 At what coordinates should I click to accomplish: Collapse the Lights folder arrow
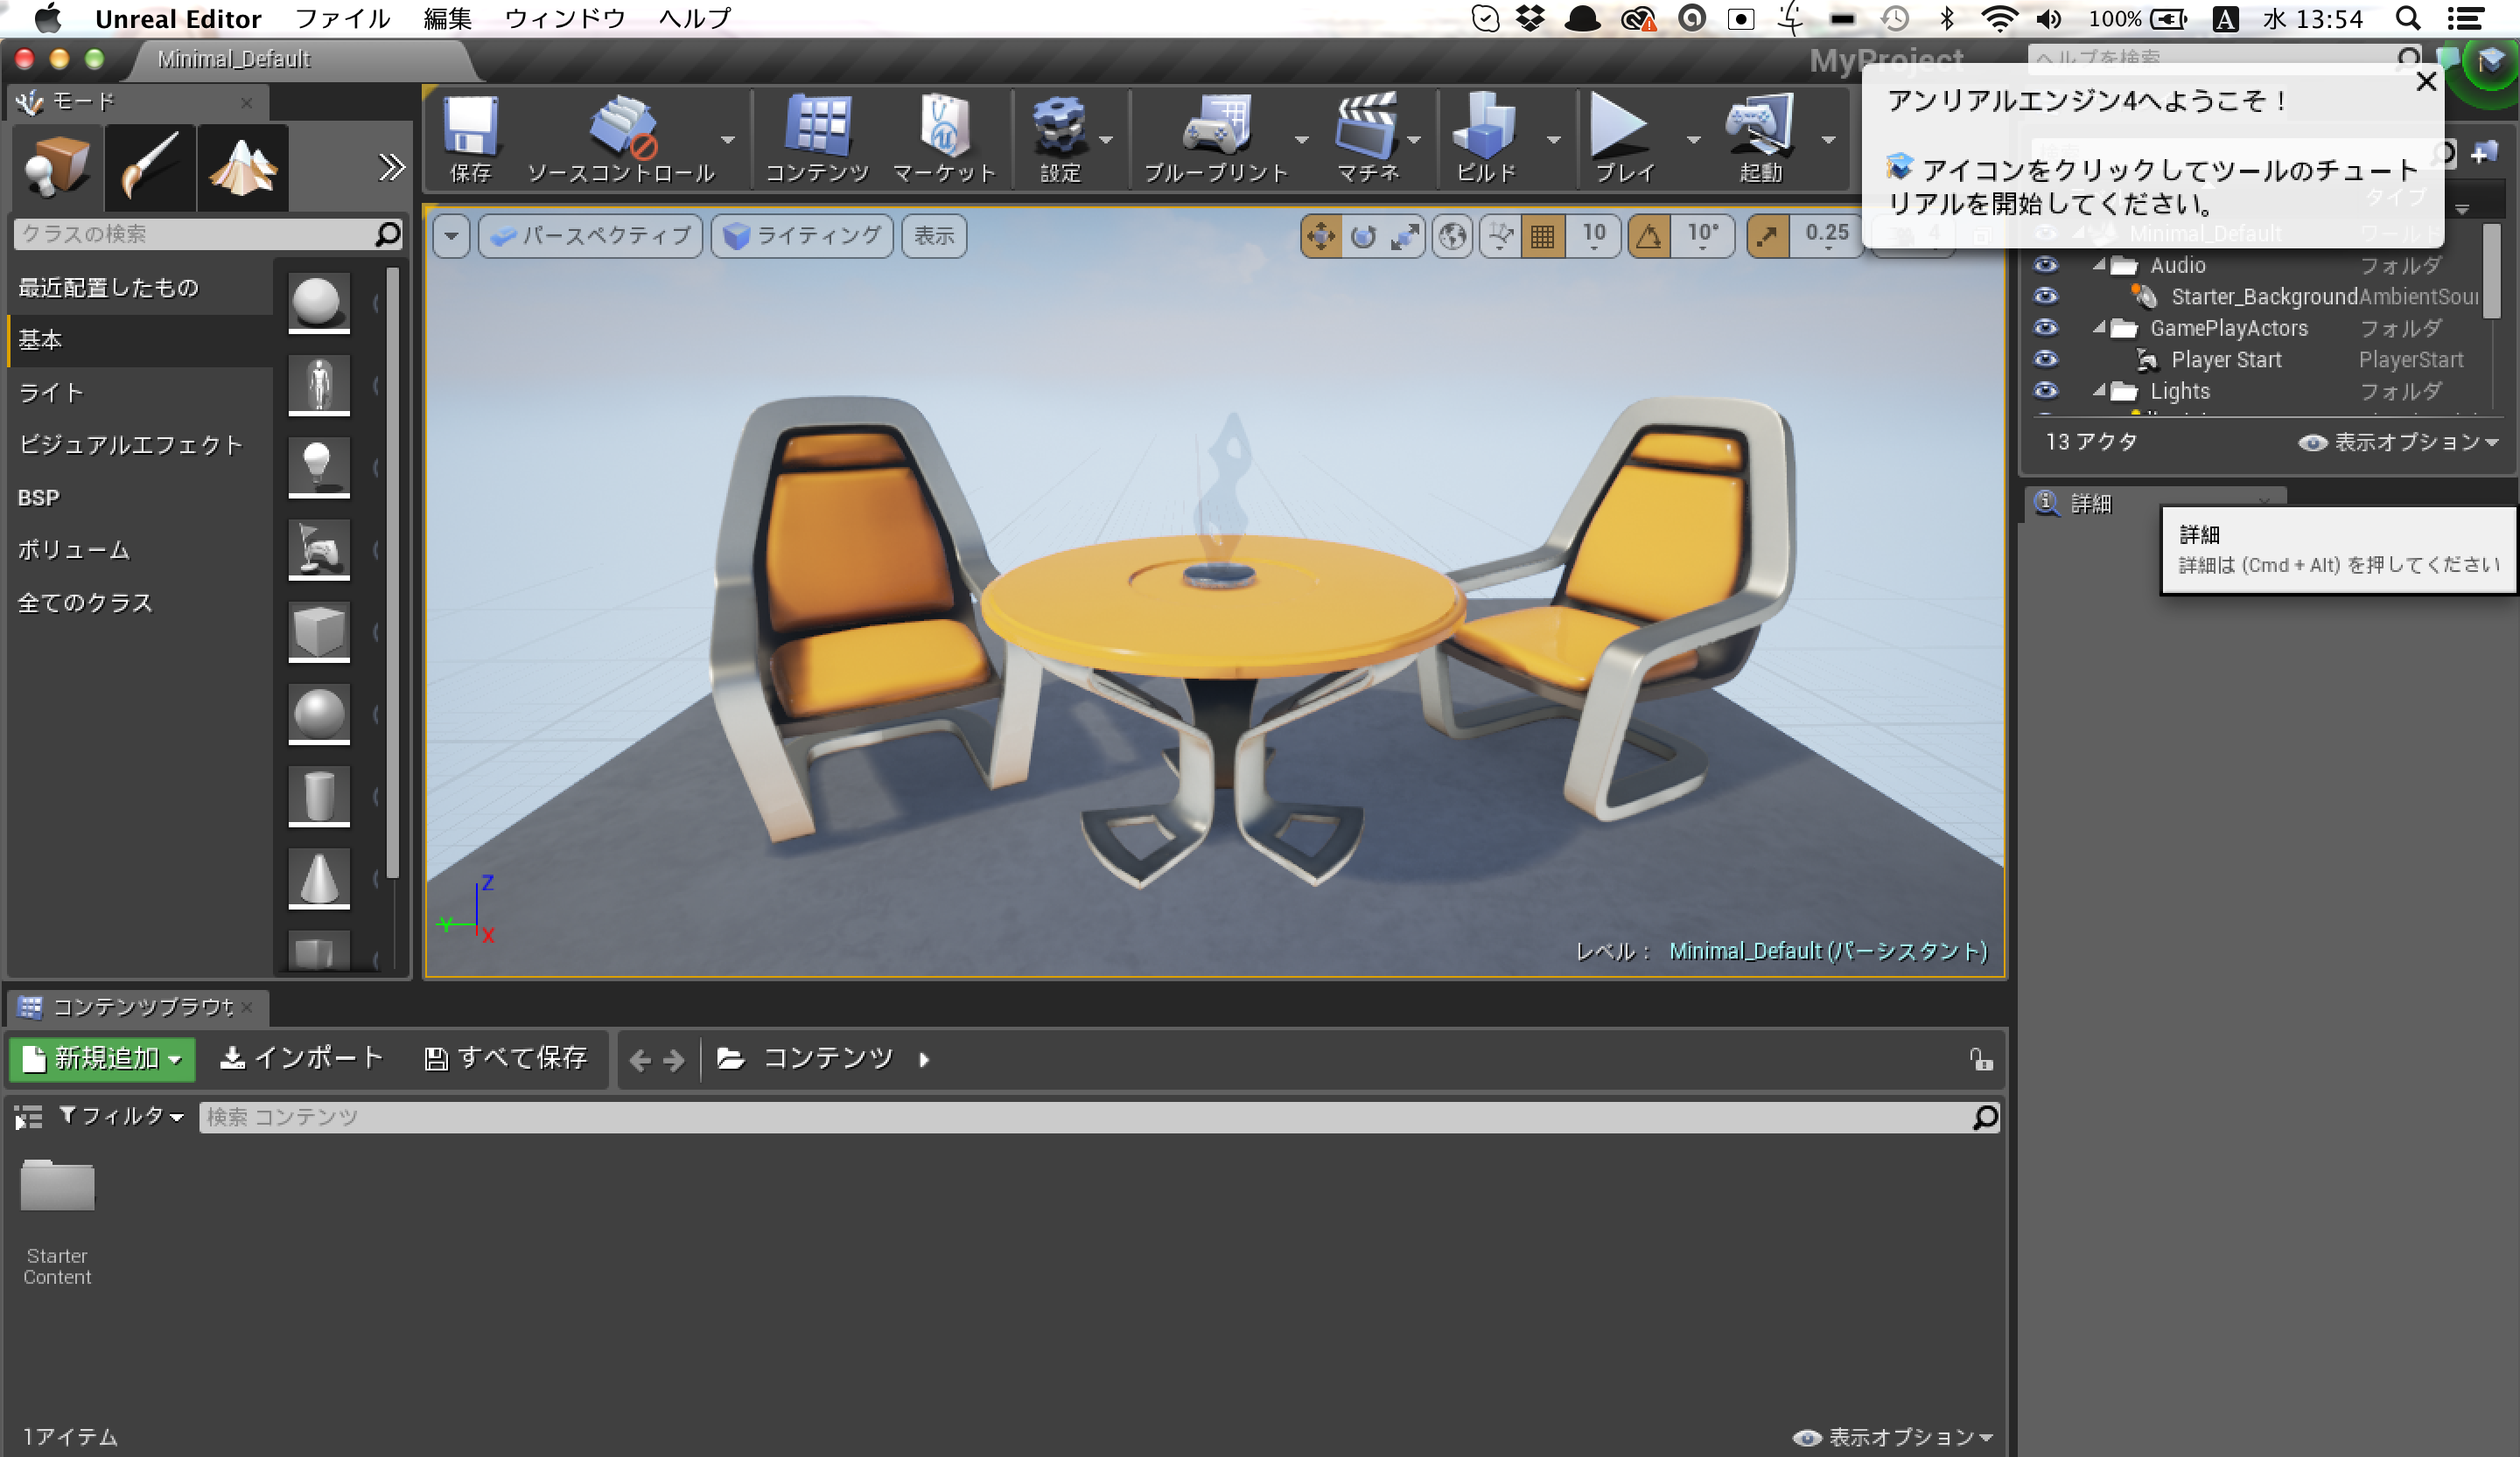pyautogui.click(x=2099, y=391)
